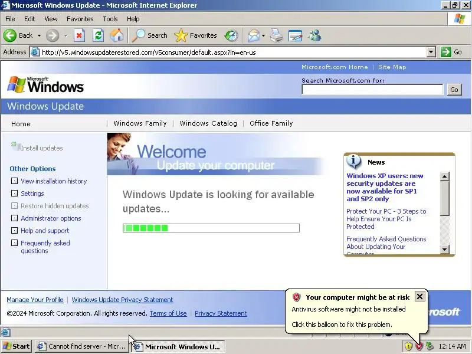This screenshot has width=472, height=354.
Task: Open the Help menu
Action: coord(133,19)
